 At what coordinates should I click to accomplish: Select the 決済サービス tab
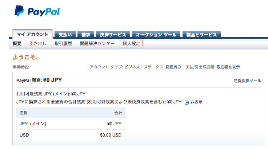point(113,35)
